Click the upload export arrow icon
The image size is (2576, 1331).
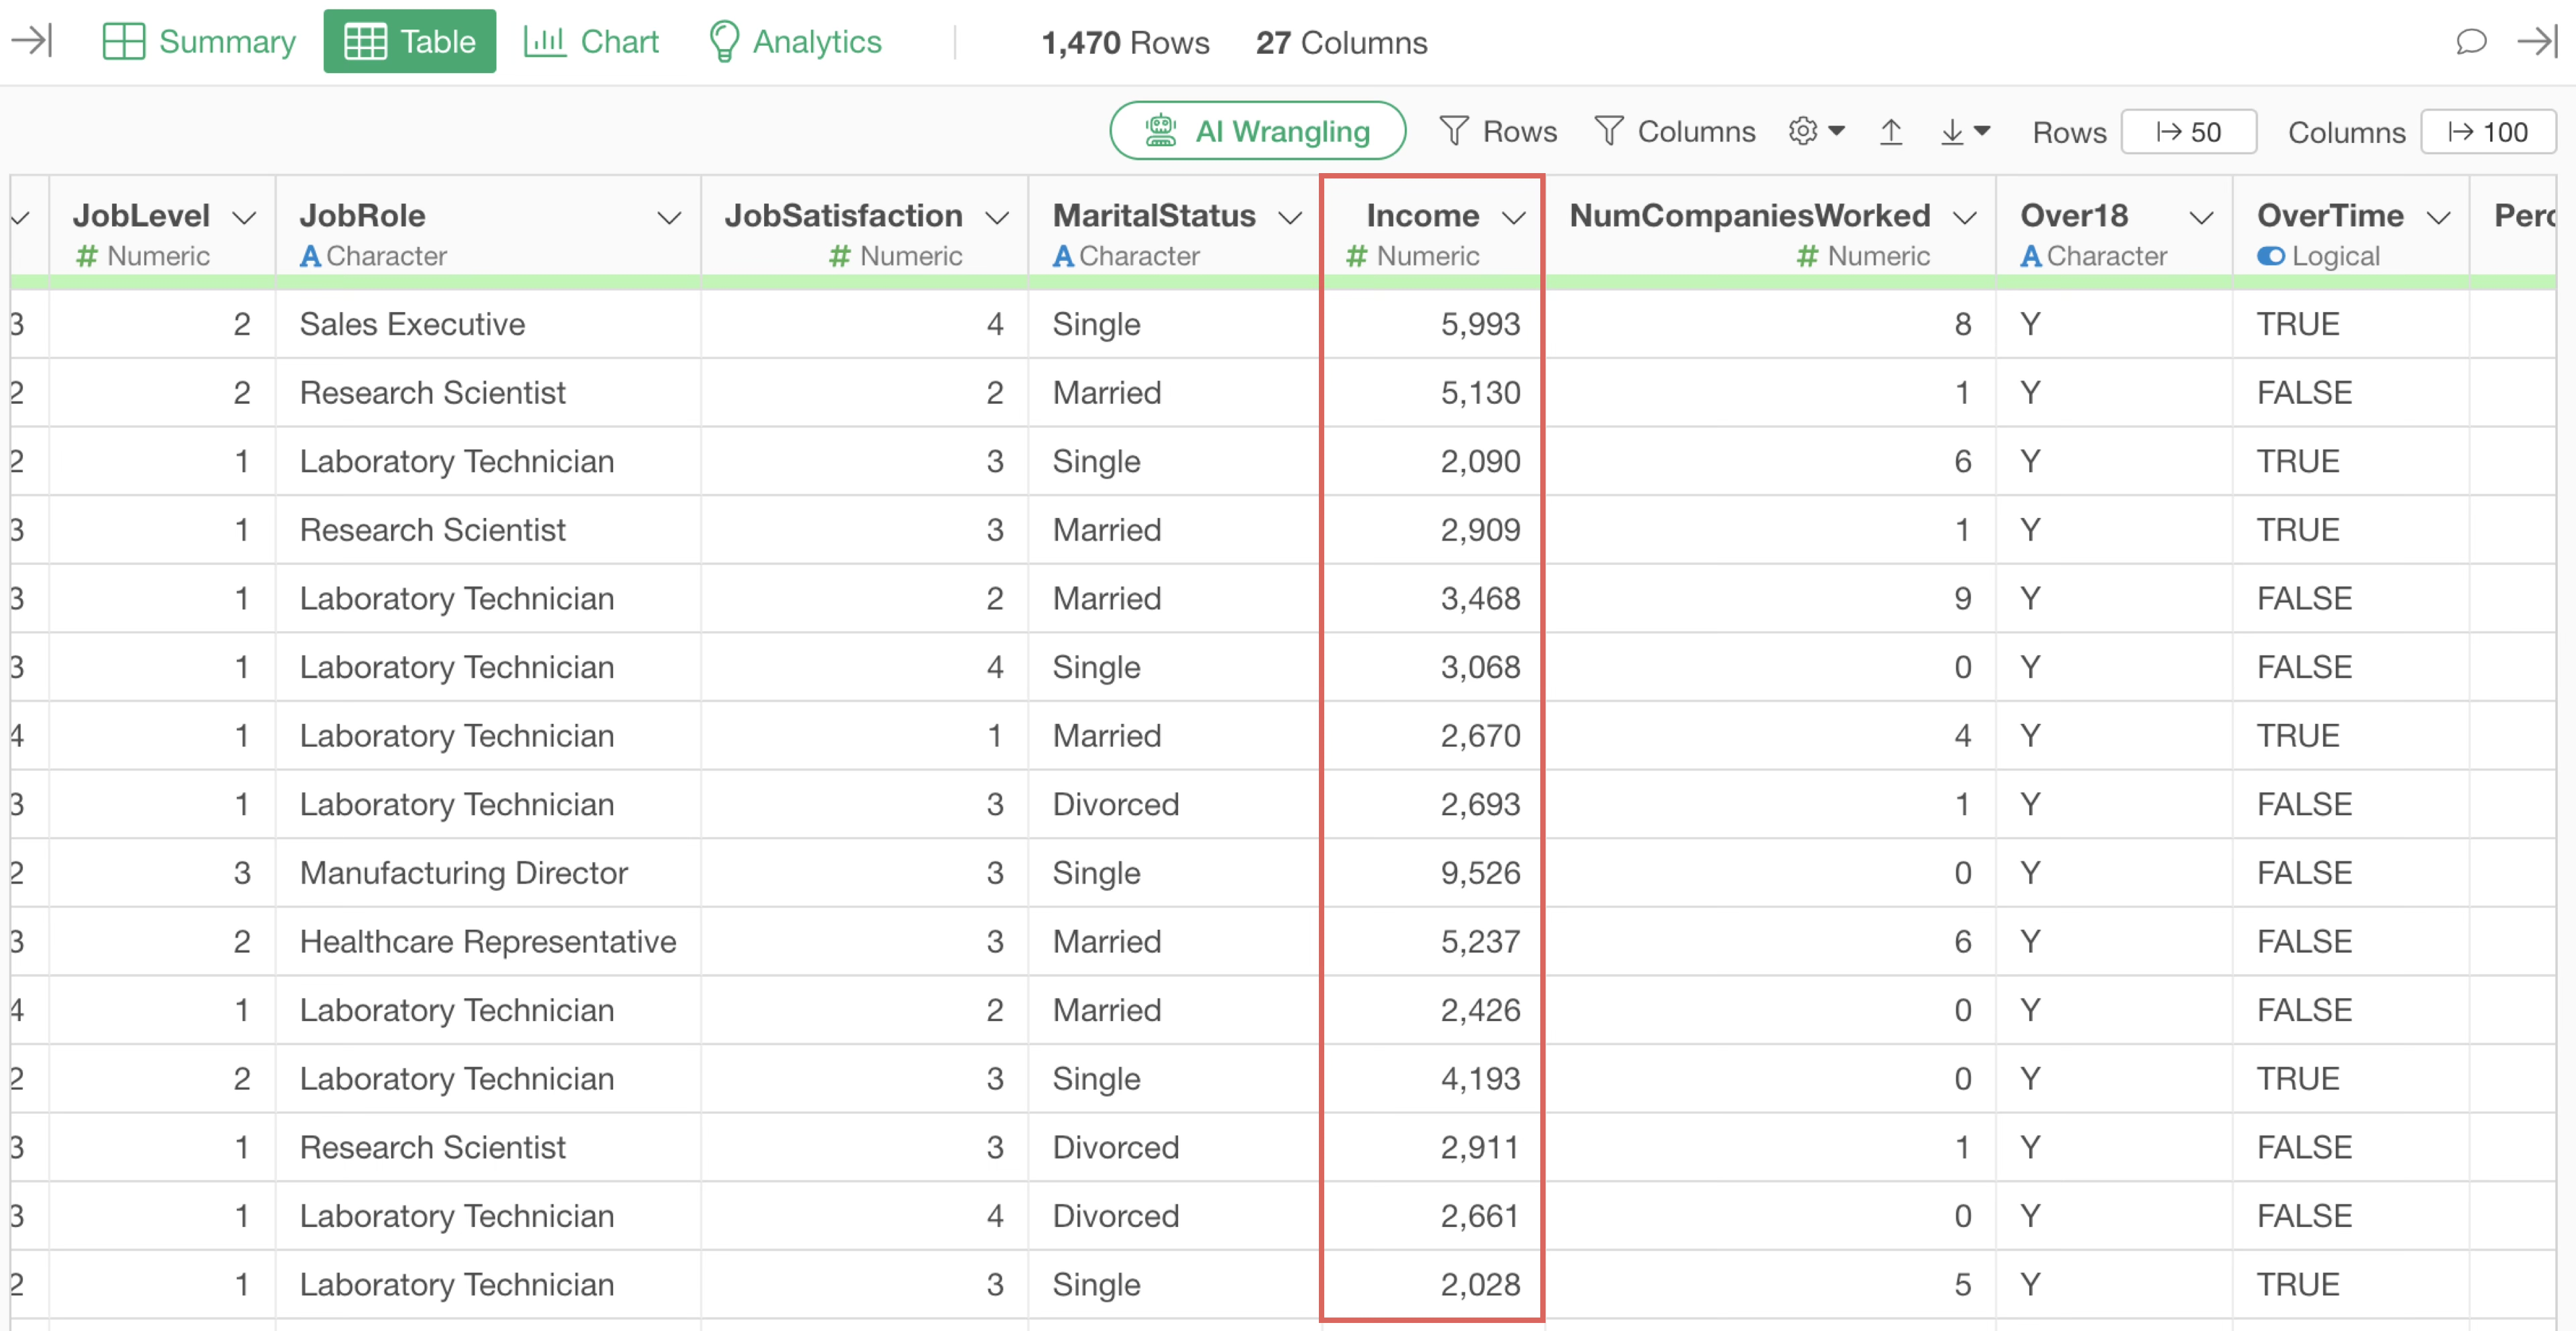click(1891, 131)
